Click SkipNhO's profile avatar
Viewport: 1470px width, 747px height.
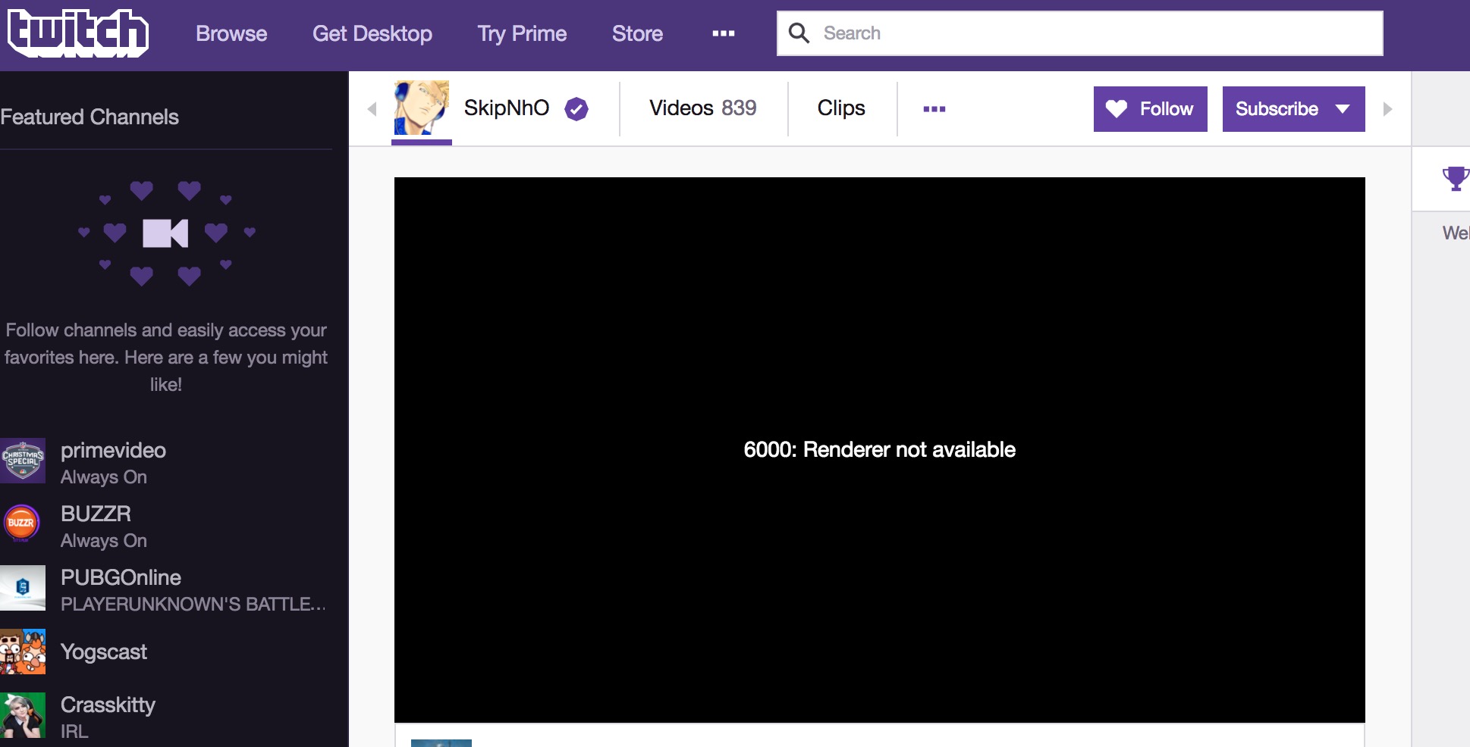422,108
